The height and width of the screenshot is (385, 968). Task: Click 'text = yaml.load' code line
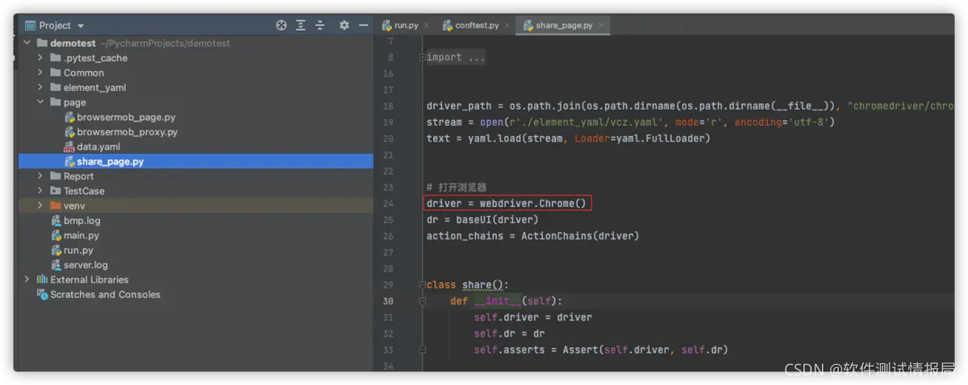point(568,139)
